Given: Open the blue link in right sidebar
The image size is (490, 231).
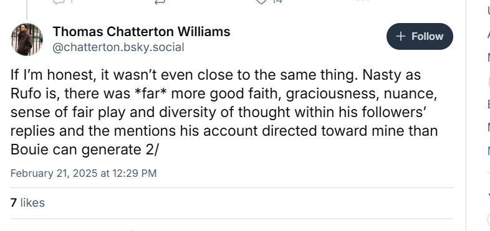Looking at the screenshot, I should 488,151.
